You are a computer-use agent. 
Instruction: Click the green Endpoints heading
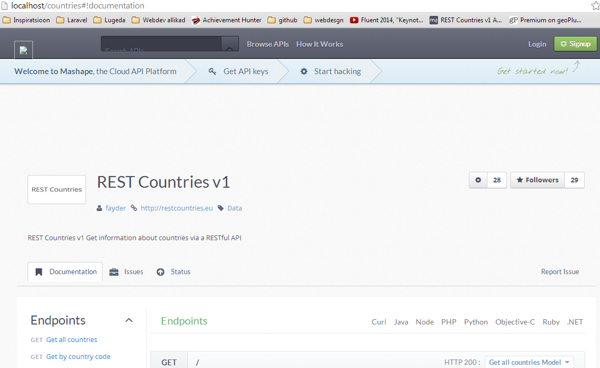[x=184, y=321]
